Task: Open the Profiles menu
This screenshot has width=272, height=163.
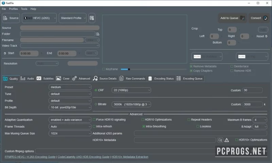Action: coord(13,9)
